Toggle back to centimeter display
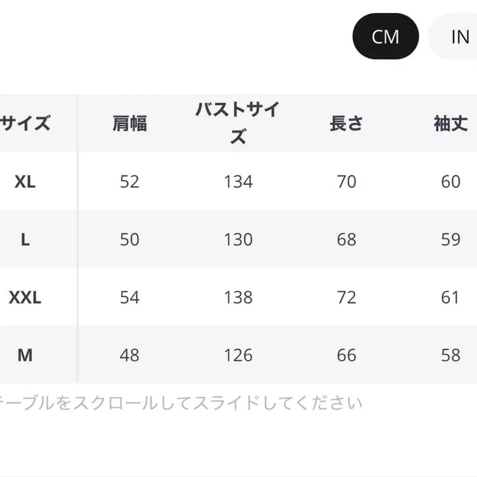Image resolution: width=477 pixels, height=477 pixels. point(386,36)
